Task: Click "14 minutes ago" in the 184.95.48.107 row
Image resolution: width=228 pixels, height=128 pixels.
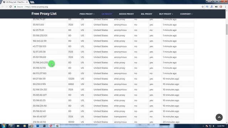Action: [171, 117]
